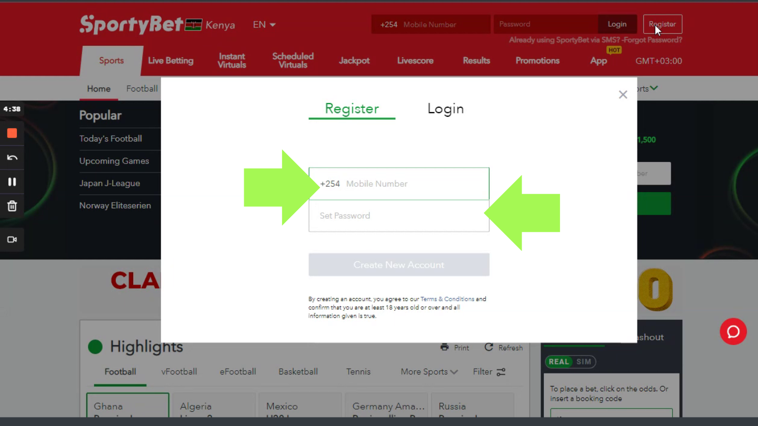758x426 pixels.
Task: Click the Mobile Number field in dialog
Action: point(413,184)
